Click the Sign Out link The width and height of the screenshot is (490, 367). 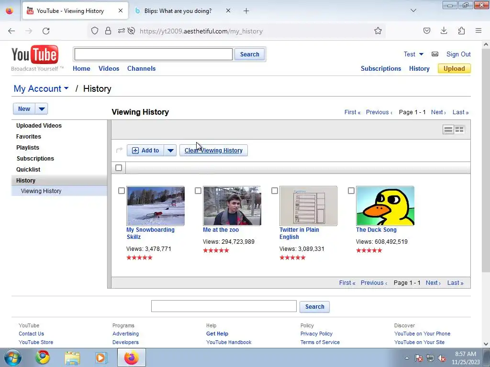[458, 54]
